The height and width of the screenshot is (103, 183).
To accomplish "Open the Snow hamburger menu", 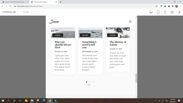I will click(130, 22).
